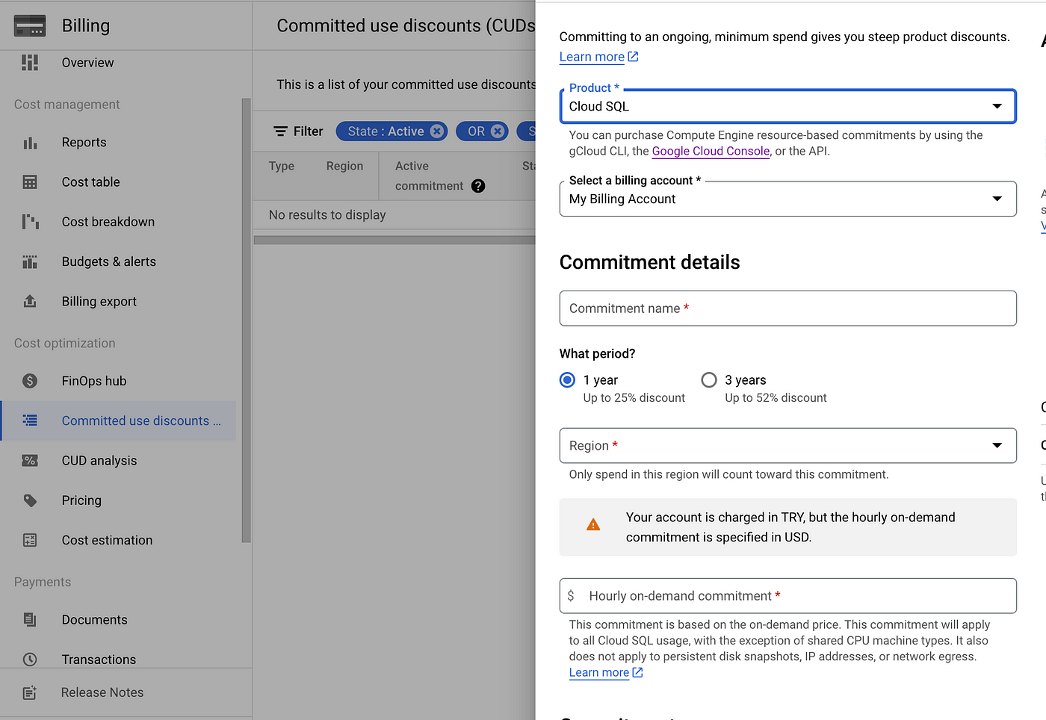Screen dimensions: 1046x720
Task: Click the Type column header
Action: tap(282, 166)
